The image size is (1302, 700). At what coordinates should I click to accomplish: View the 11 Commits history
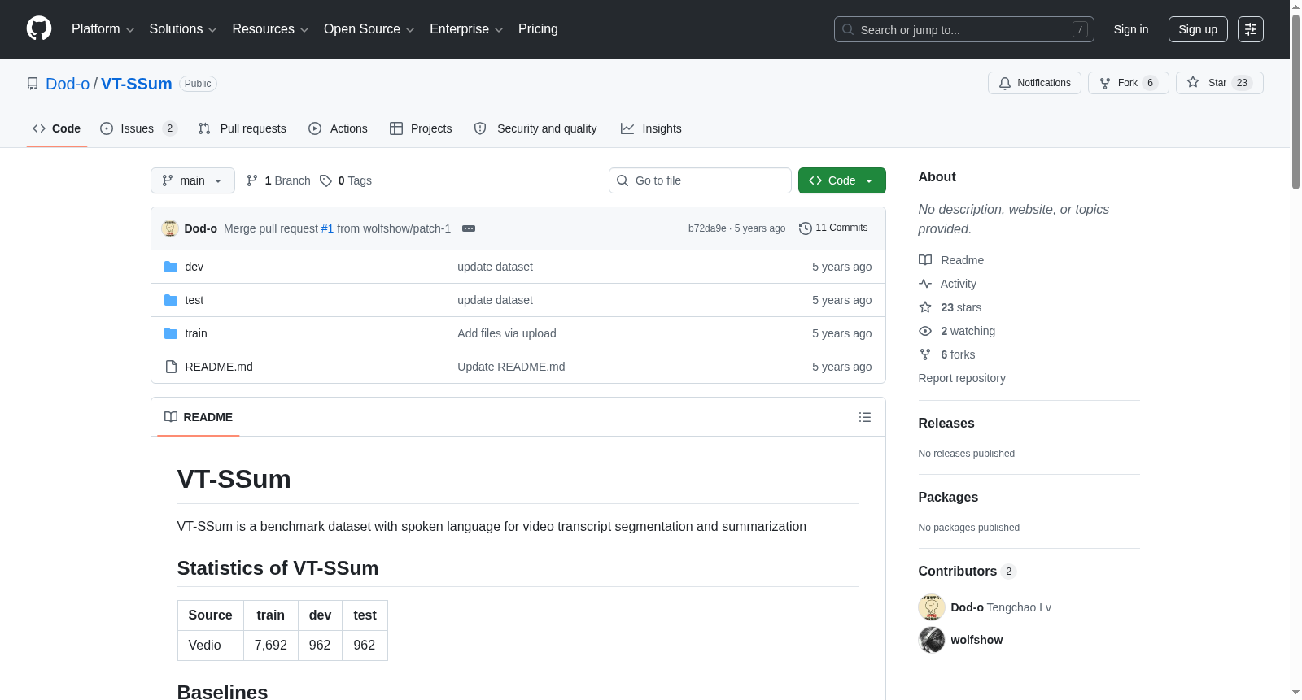click(833, 228)
